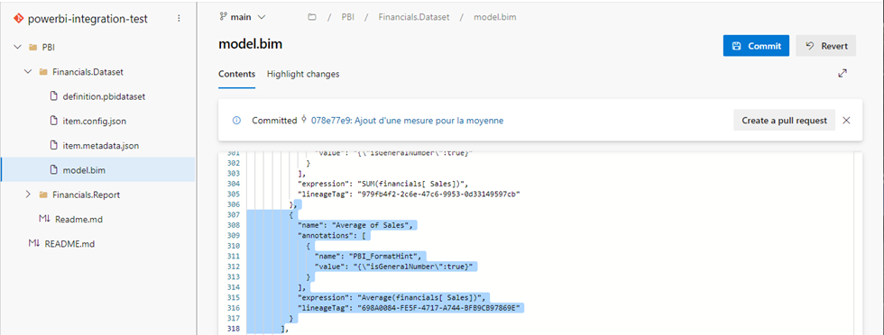Dismiss the committed notification banner
884x335 pixels.
846,120
